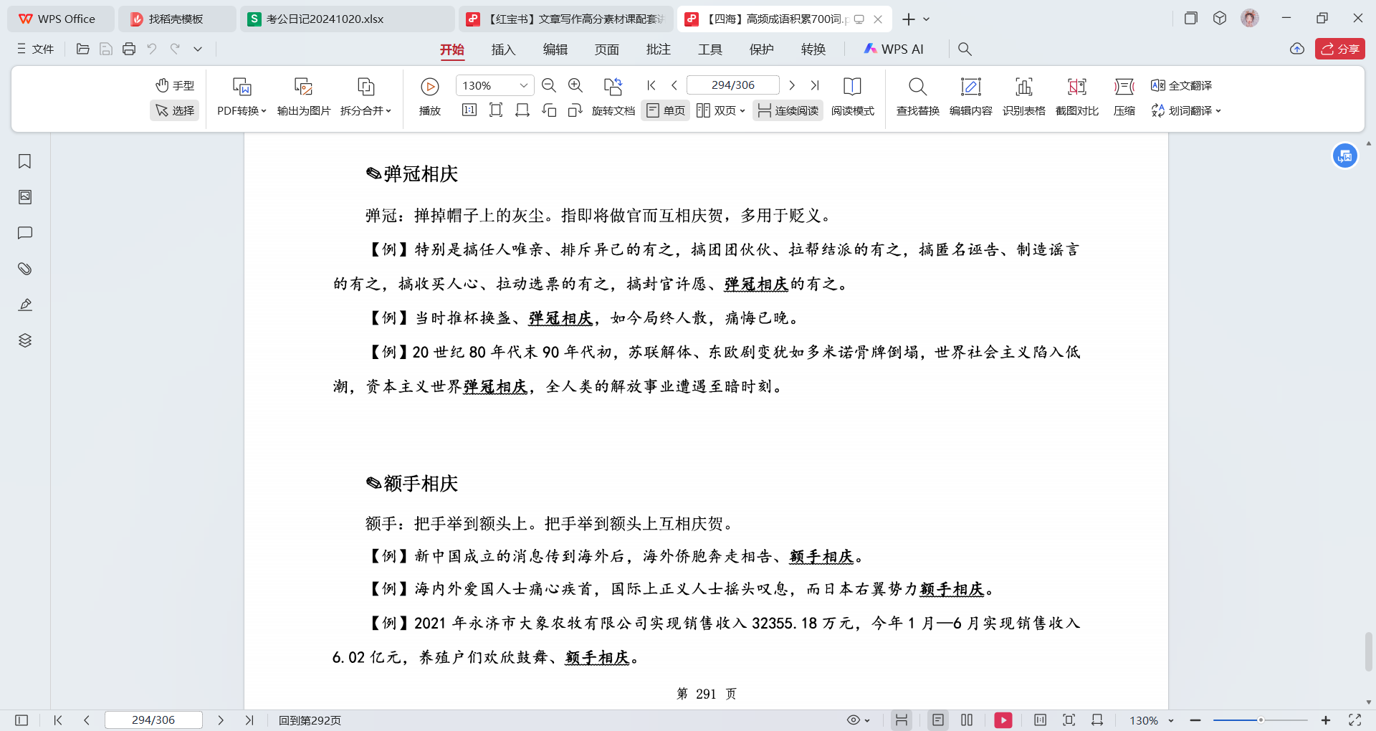Screen dimensions: 1376x731
Task: Click the 查找替换 search icon
Action: pos(917,87)
